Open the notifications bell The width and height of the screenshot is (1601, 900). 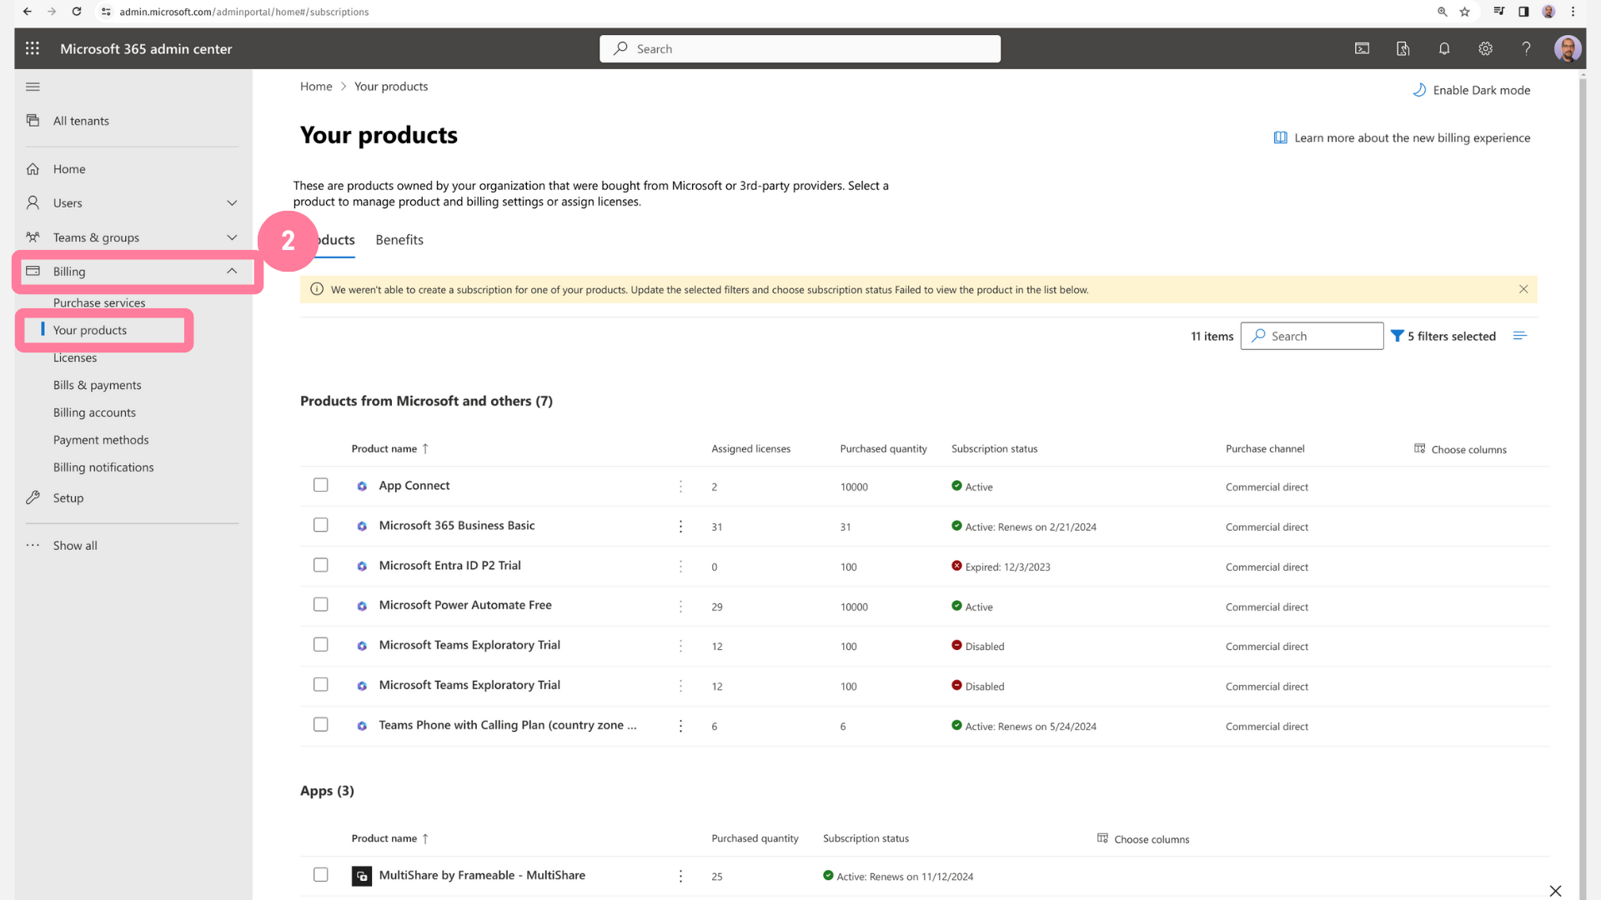click(x=1444, y=48)
